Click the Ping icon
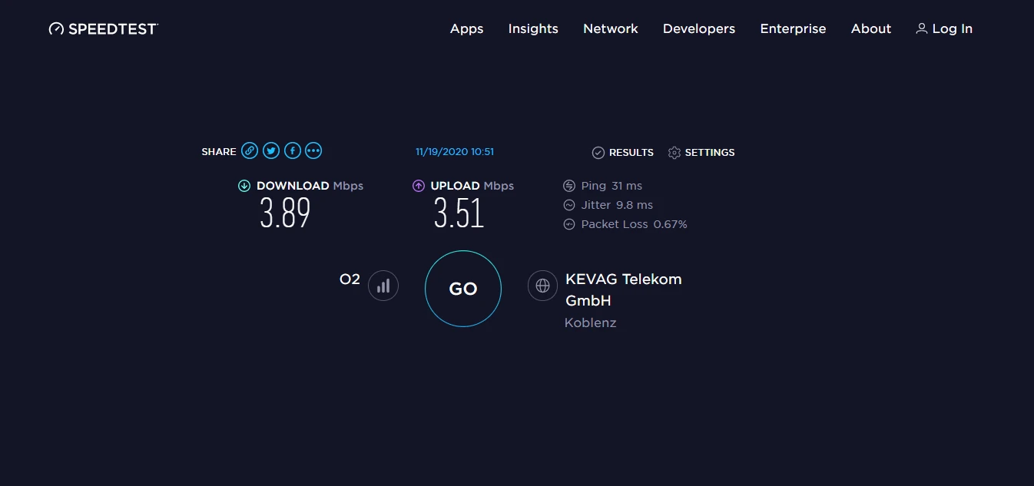 (x=569, y=186)
